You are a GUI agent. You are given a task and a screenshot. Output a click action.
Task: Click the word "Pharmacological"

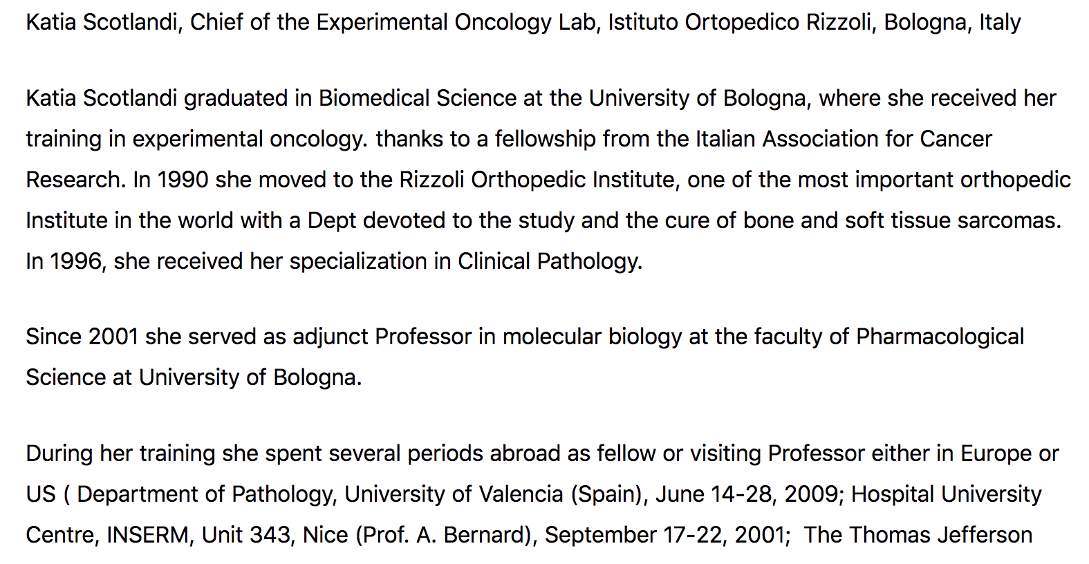tap(940, 337)
